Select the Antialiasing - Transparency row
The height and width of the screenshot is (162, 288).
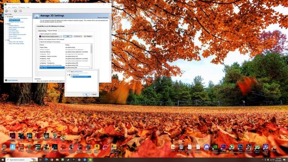click(x=65, y=63)
